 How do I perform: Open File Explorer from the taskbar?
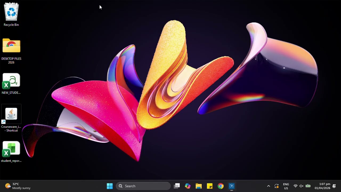tap(199, 186)
